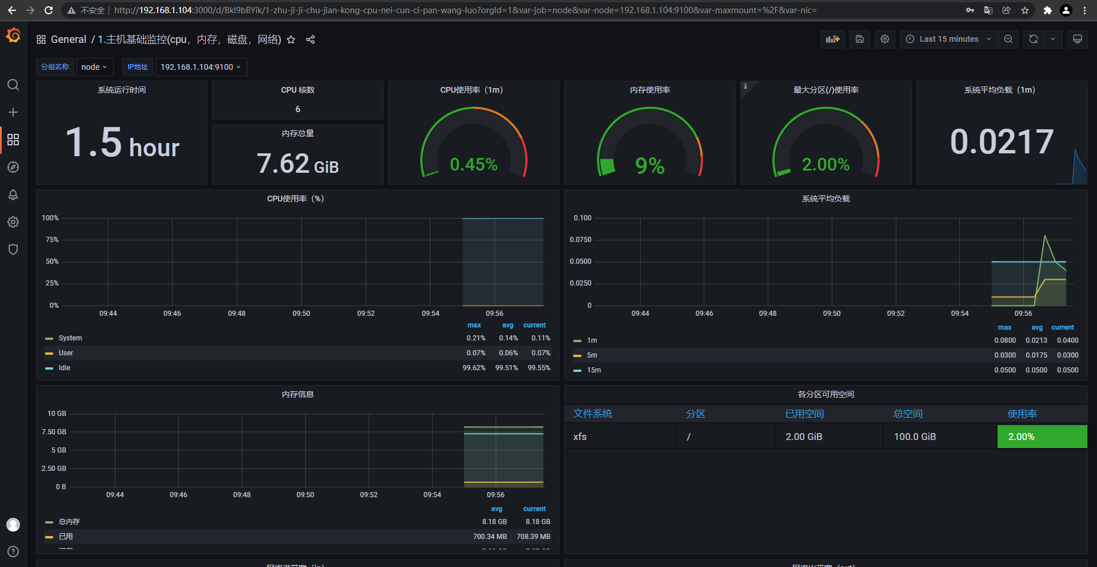The image size is (1097, 567).
Task: Open the Dashboards grid icon in sidebar
Action: (x=13, y=140)
